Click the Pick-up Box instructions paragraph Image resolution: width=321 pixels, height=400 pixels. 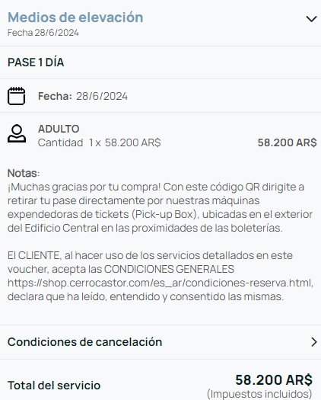[160, 207]
